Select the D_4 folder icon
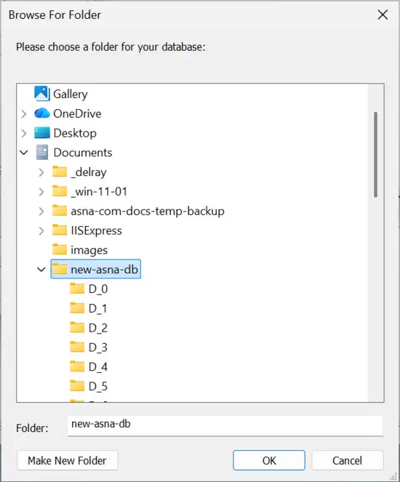Screen dimensions: 400x482 (x=77, y=366)
